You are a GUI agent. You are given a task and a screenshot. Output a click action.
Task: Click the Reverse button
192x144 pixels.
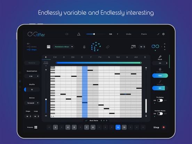point(32,63)
